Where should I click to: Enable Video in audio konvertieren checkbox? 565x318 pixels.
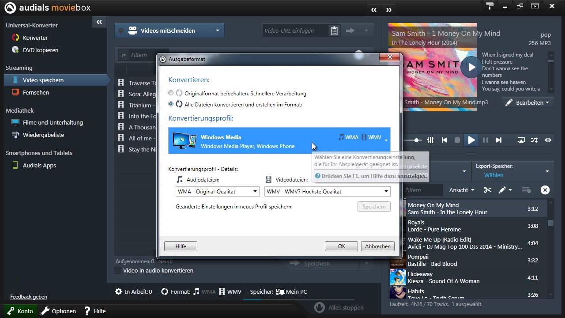118,270
